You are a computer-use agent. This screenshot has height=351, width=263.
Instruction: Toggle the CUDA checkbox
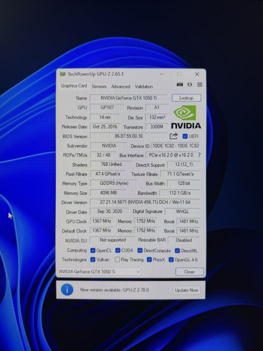118,250
